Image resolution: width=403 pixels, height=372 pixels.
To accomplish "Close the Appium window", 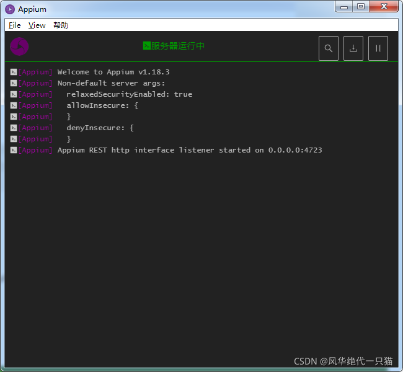I will (x=384, y=7).
